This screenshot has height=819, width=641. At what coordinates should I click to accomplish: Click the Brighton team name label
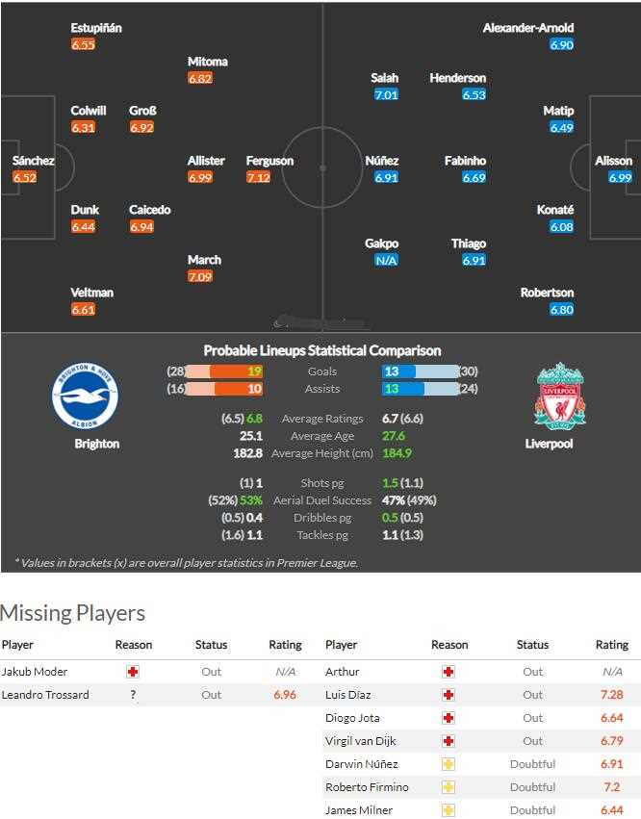click(x=97, y=444)
